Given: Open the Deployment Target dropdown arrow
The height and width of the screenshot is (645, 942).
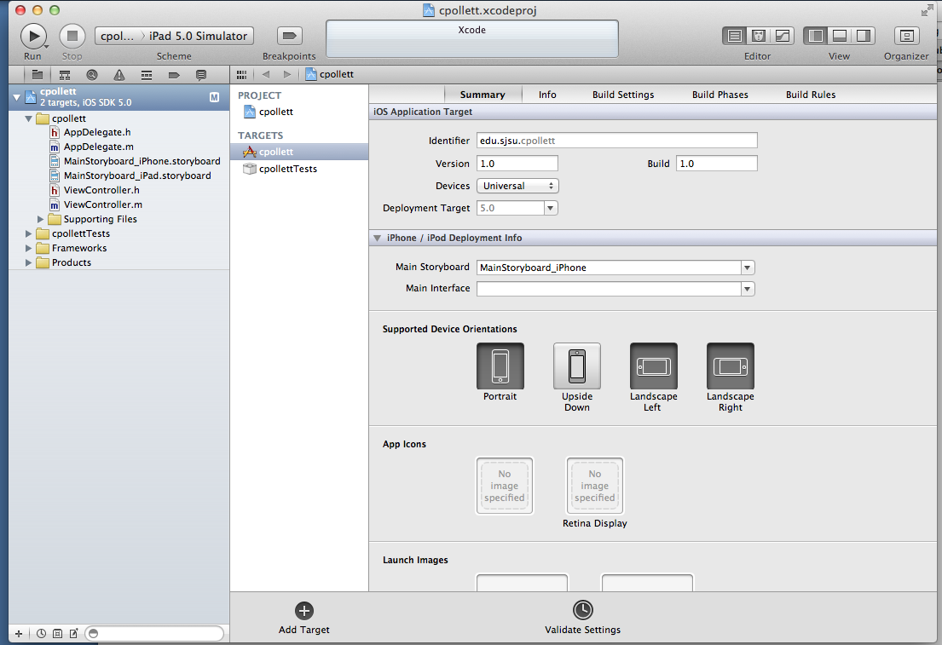Looking at the screenshot, I should click(x=551, y=209).
